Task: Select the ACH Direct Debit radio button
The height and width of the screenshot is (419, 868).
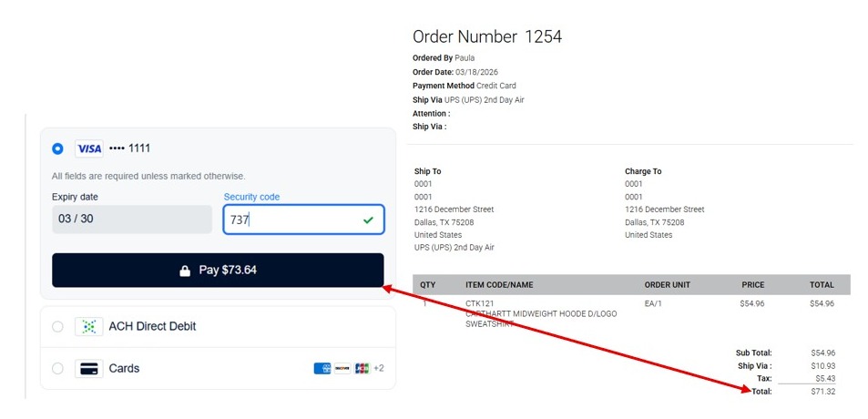Action: (57, 327)
